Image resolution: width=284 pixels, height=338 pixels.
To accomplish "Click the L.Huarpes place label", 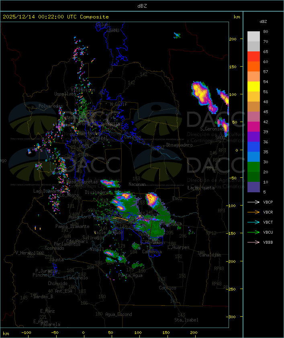I will pos(178,247).
